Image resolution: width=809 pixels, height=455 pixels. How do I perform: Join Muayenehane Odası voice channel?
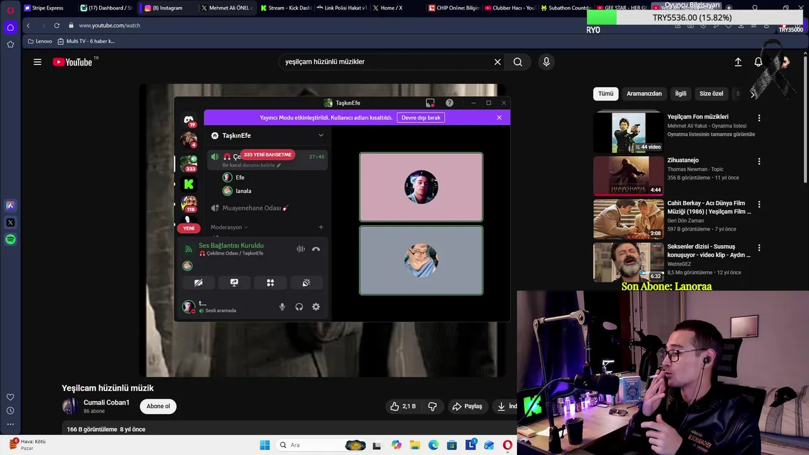(x=256, y=208)
